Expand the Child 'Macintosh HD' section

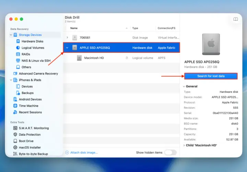click(184, 145)
